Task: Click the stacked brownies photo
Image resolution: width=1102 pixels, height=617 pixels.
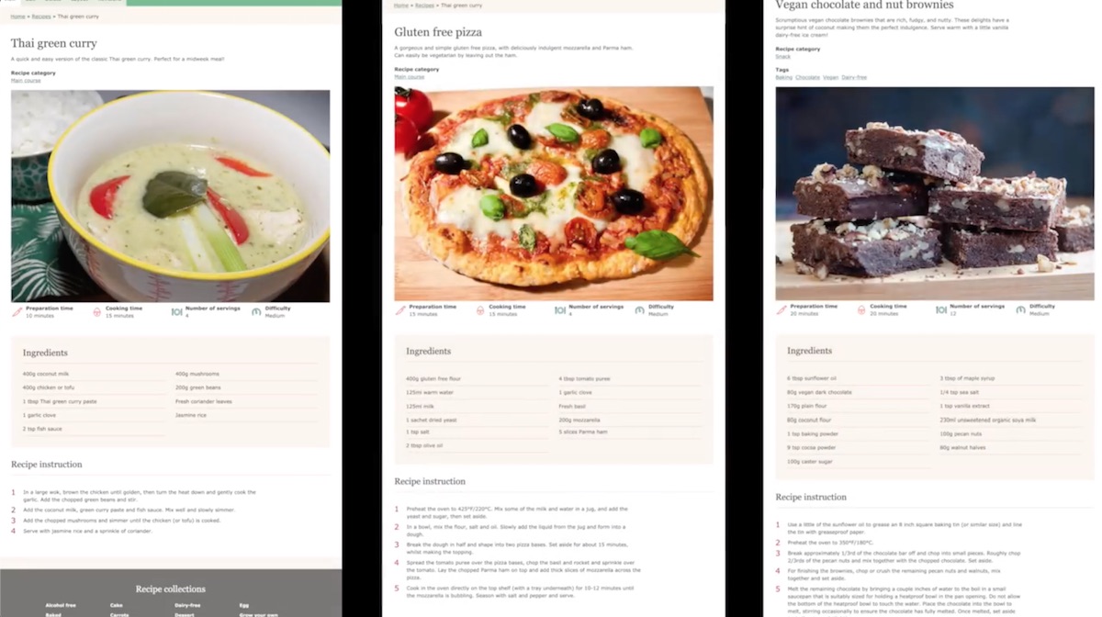Action: tap(935, 194)
